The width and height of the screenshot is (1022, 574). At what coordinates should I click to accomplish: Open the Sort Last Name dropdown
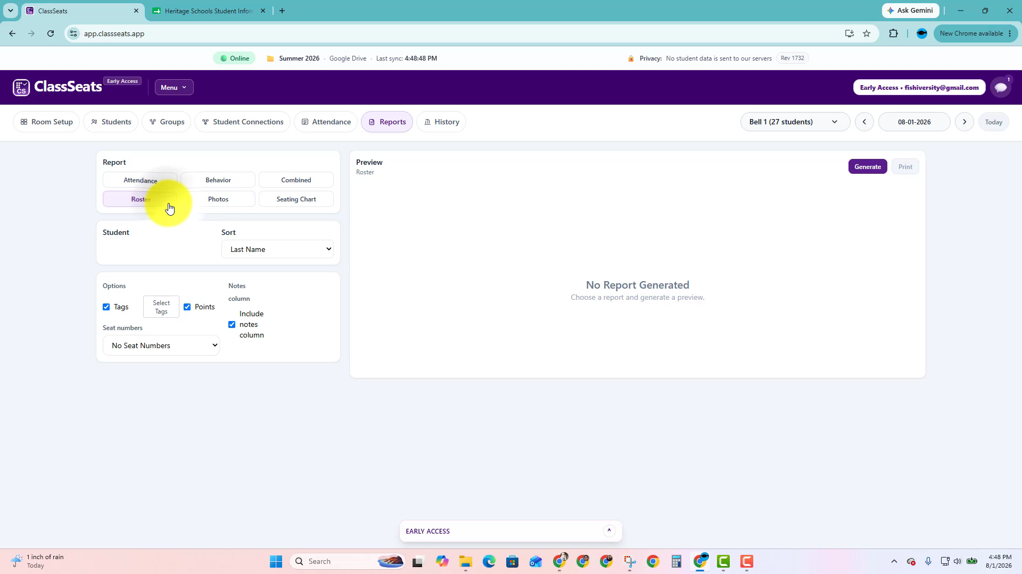[277, 249]
